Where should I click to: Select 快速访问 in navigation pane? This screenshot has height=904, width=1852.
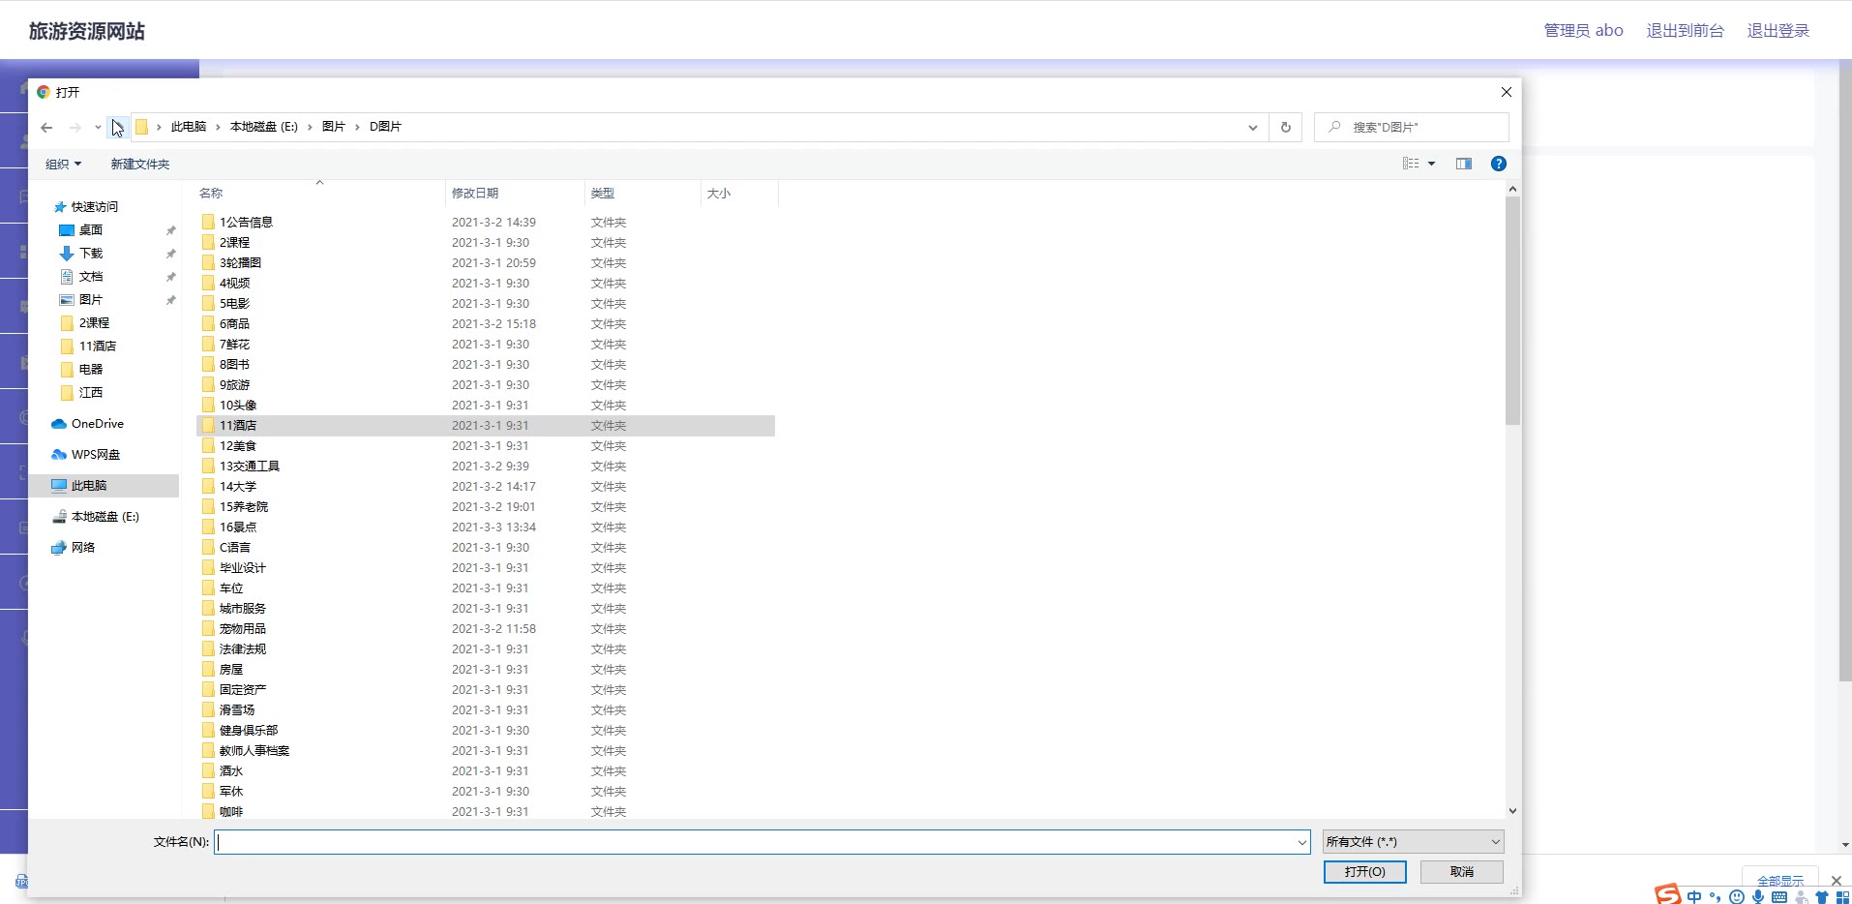95,207
